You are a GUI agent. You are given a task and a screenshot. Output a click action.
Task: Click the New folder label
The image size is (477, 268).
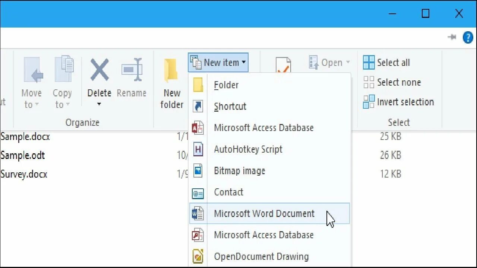click(172, 99)
